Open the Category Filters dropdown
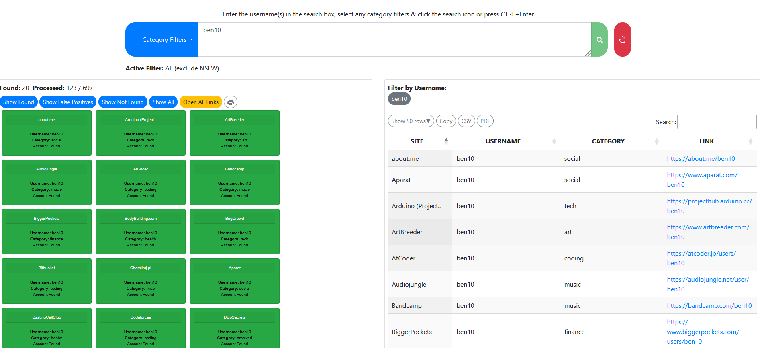This screenshot has width=760, height=348. tap(162, 40)
